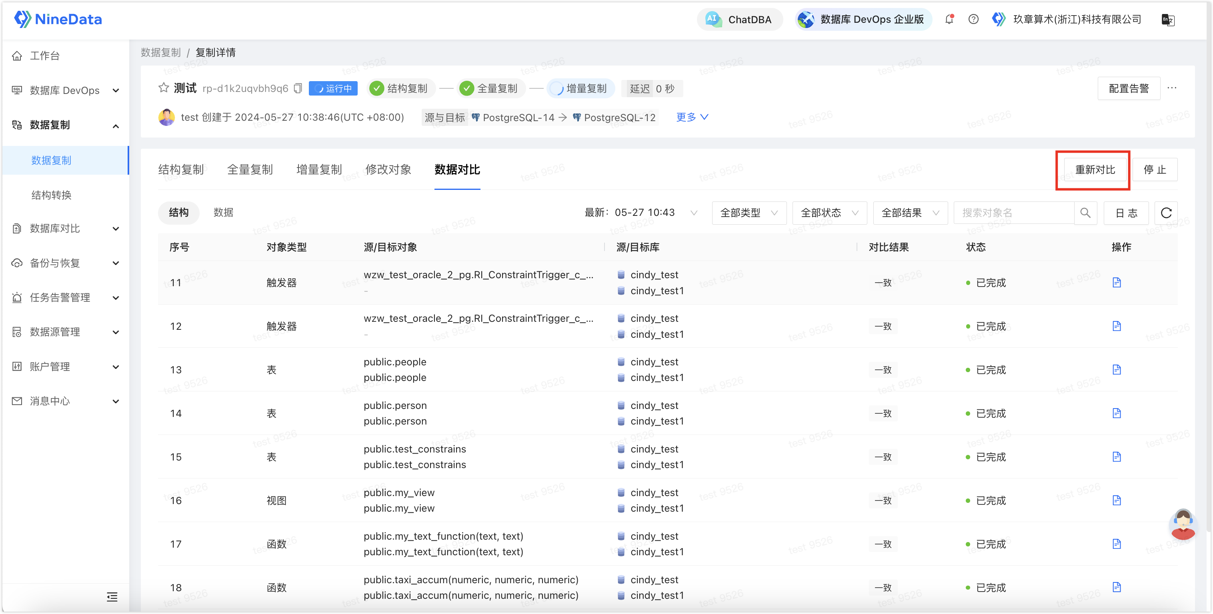Open 玖章算术(浙江)科技有限公司 account menu
The width and height of the screenshot is (1213, 614).
tap(1067, 19)
